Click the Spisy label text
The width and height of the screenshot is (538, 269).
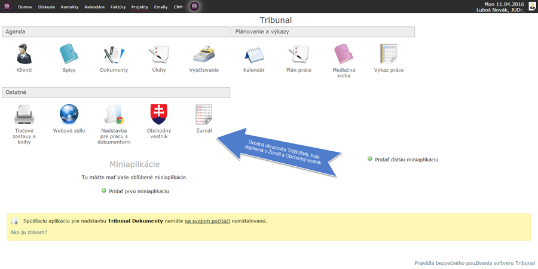69,70
